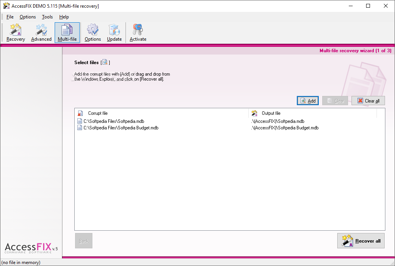The width and height of the screenshot is (395, 266).
Task: Click the Activate keys icon
Action: 138,33
